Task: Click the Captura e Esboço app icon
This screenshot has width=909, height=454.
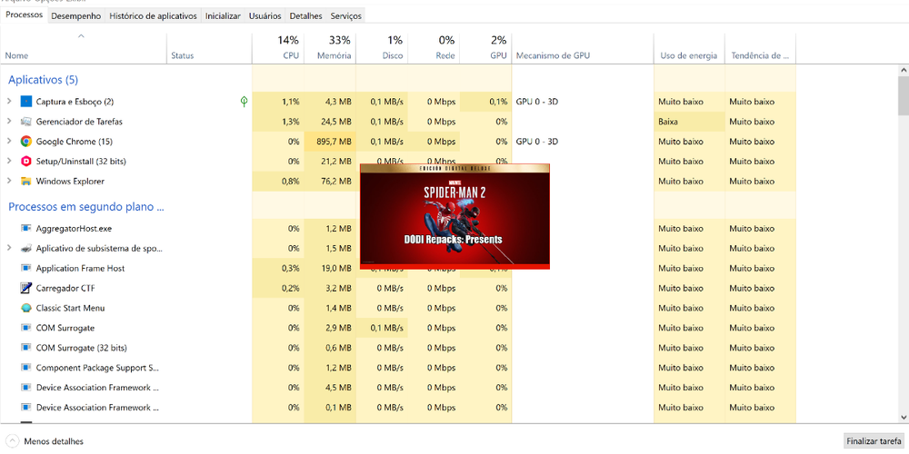Action: pyautogui.click(x=26, y=102)
